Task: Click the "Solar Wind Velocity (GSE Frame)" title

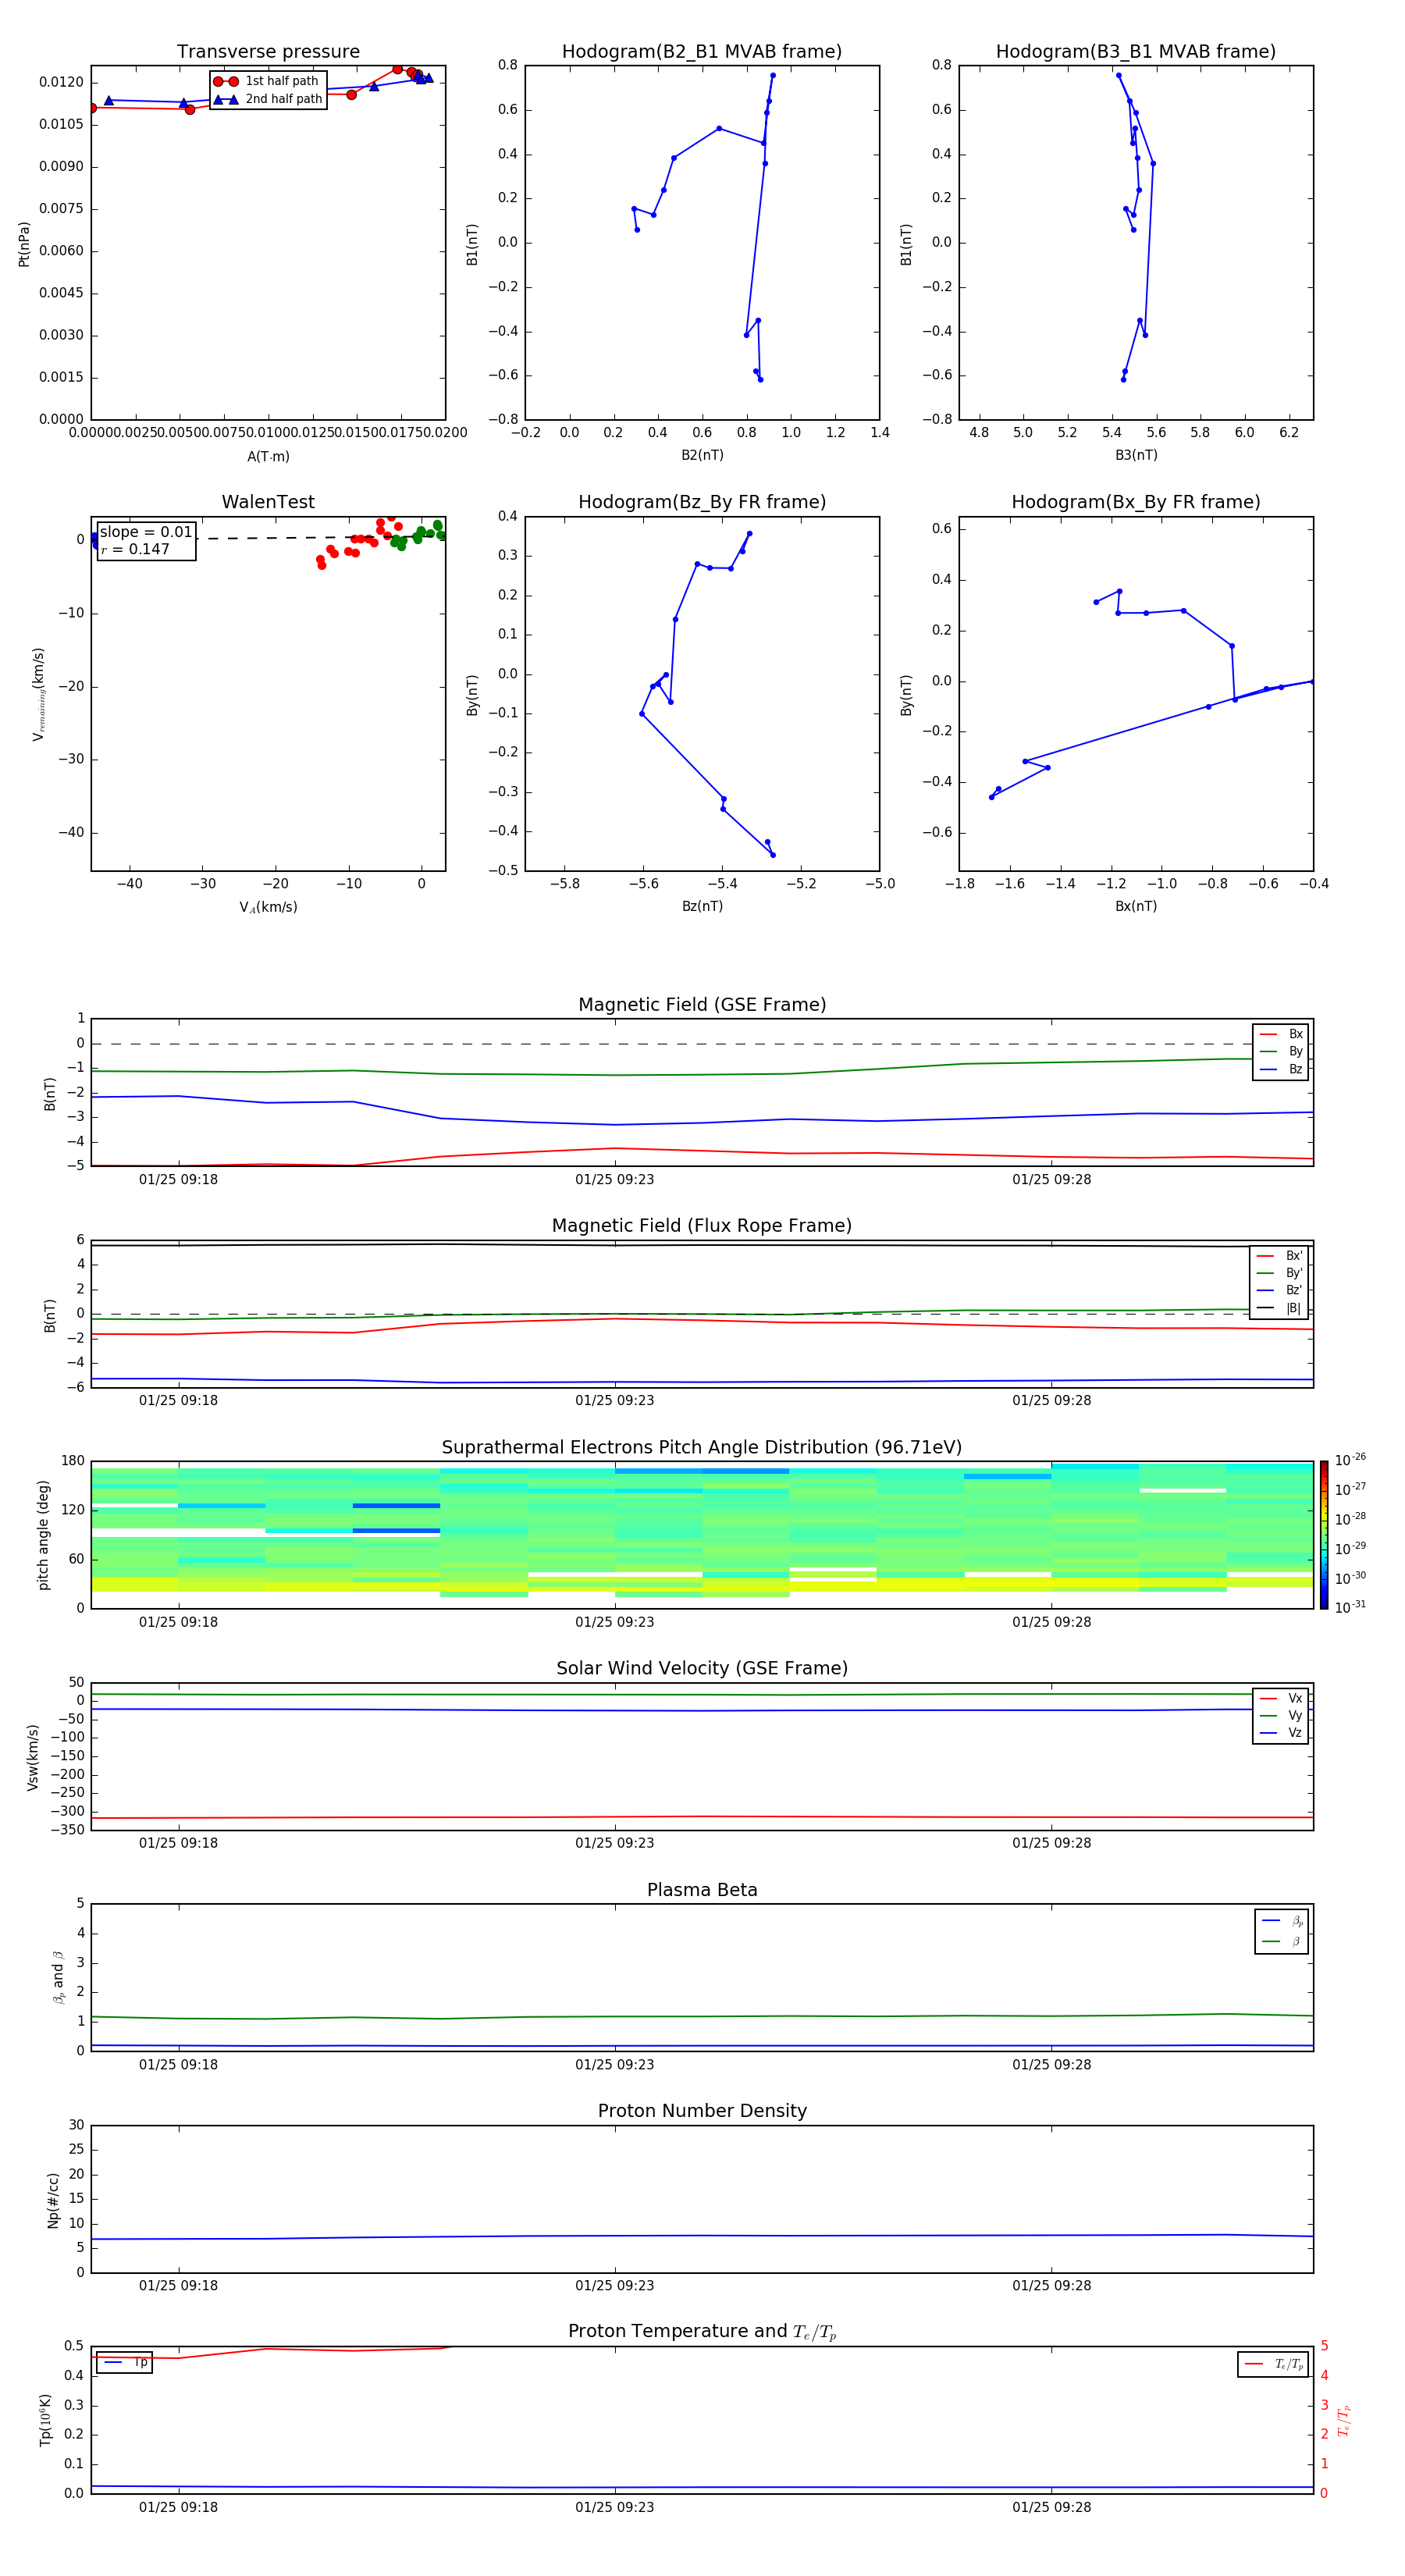Action: pyautogui.click(x=702, y=1668)
